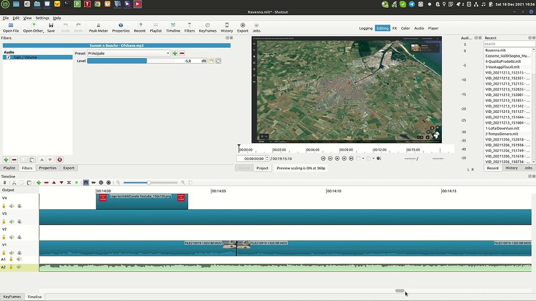Viewport: 536px width, 301px height.
Task: Reset Level to default arrow icon
Action: tap(211, 61)
